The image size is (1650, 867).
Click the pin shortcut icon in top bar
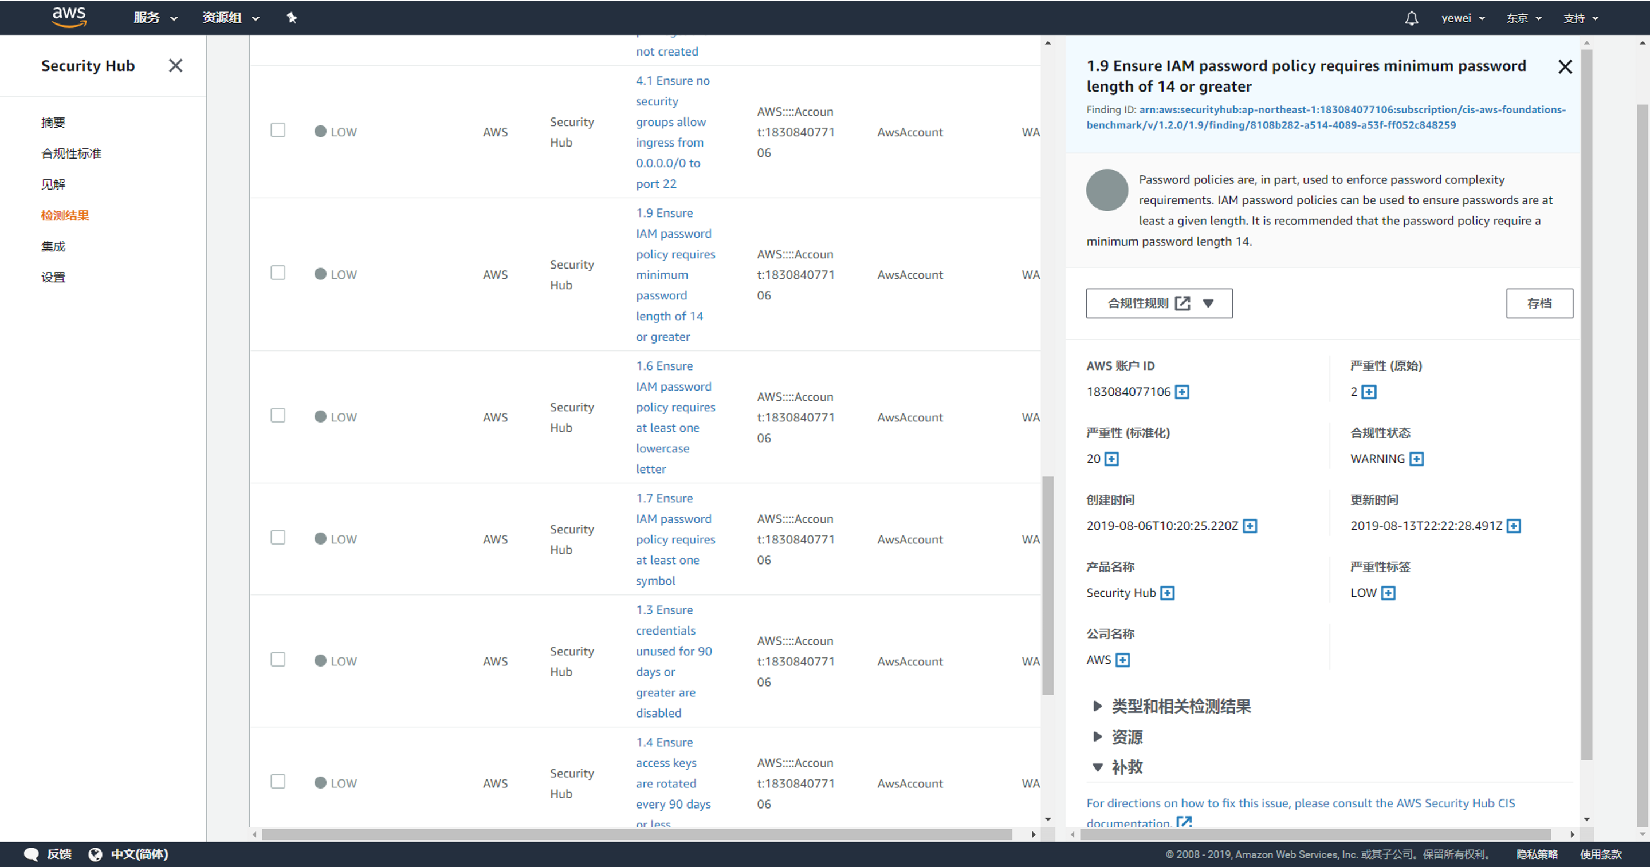292,18
